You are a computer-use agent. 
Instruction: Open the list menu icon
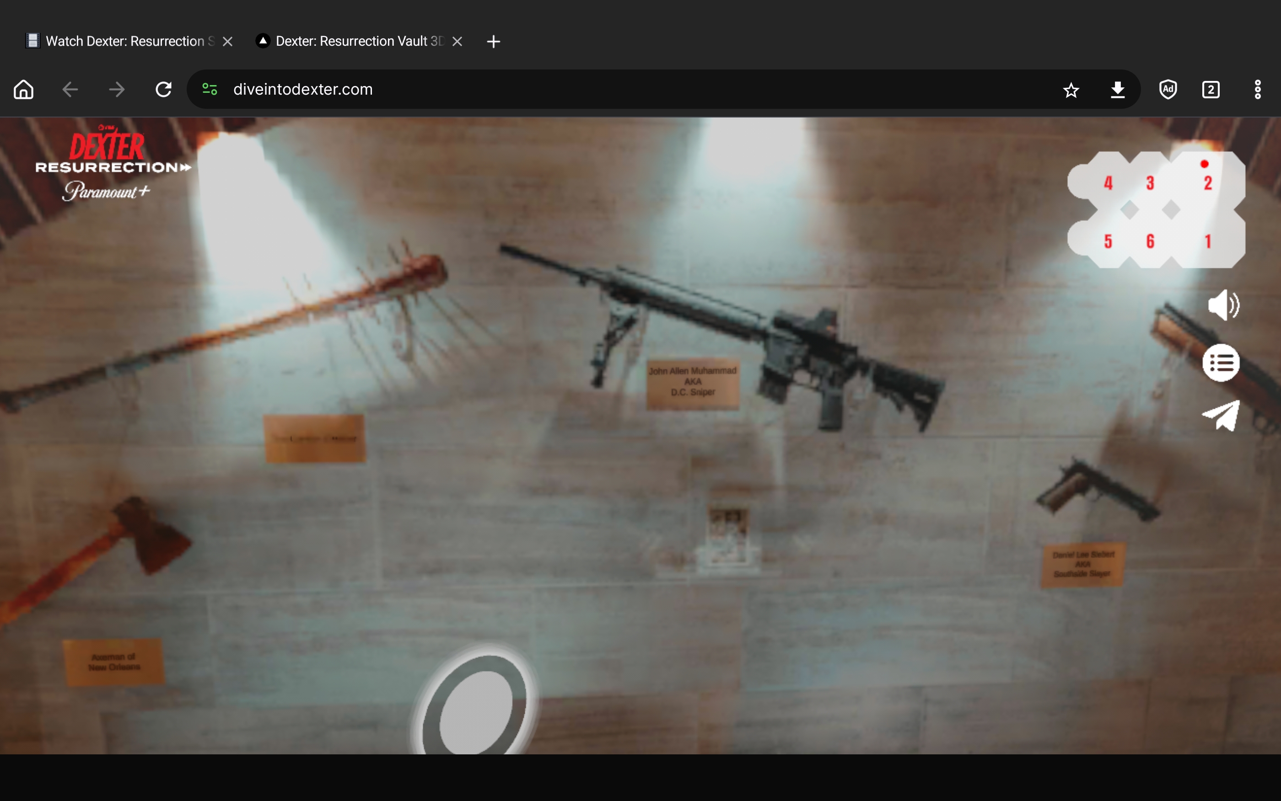(1221, 363)
